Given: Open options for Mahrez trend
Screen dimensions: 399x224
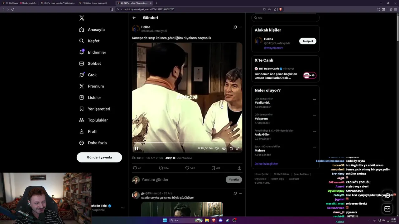Looking at the screenshot, I should [314, 147].
